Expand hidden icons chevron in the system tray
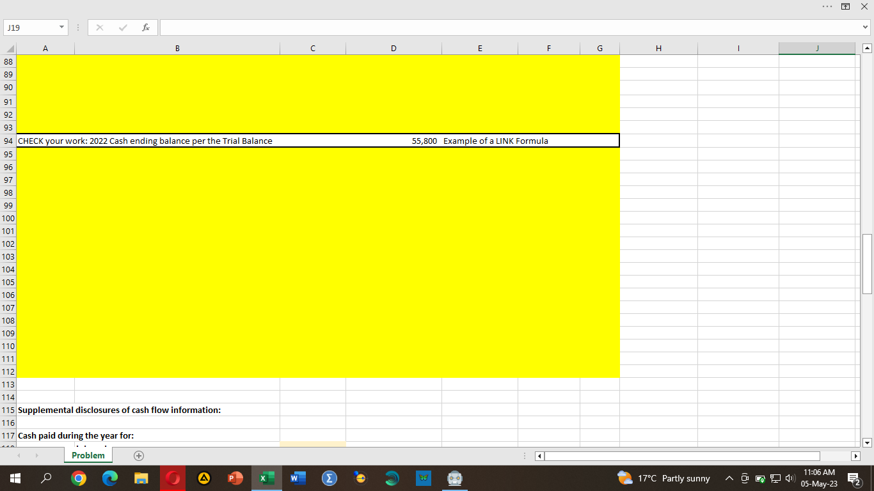 point(729,478)
